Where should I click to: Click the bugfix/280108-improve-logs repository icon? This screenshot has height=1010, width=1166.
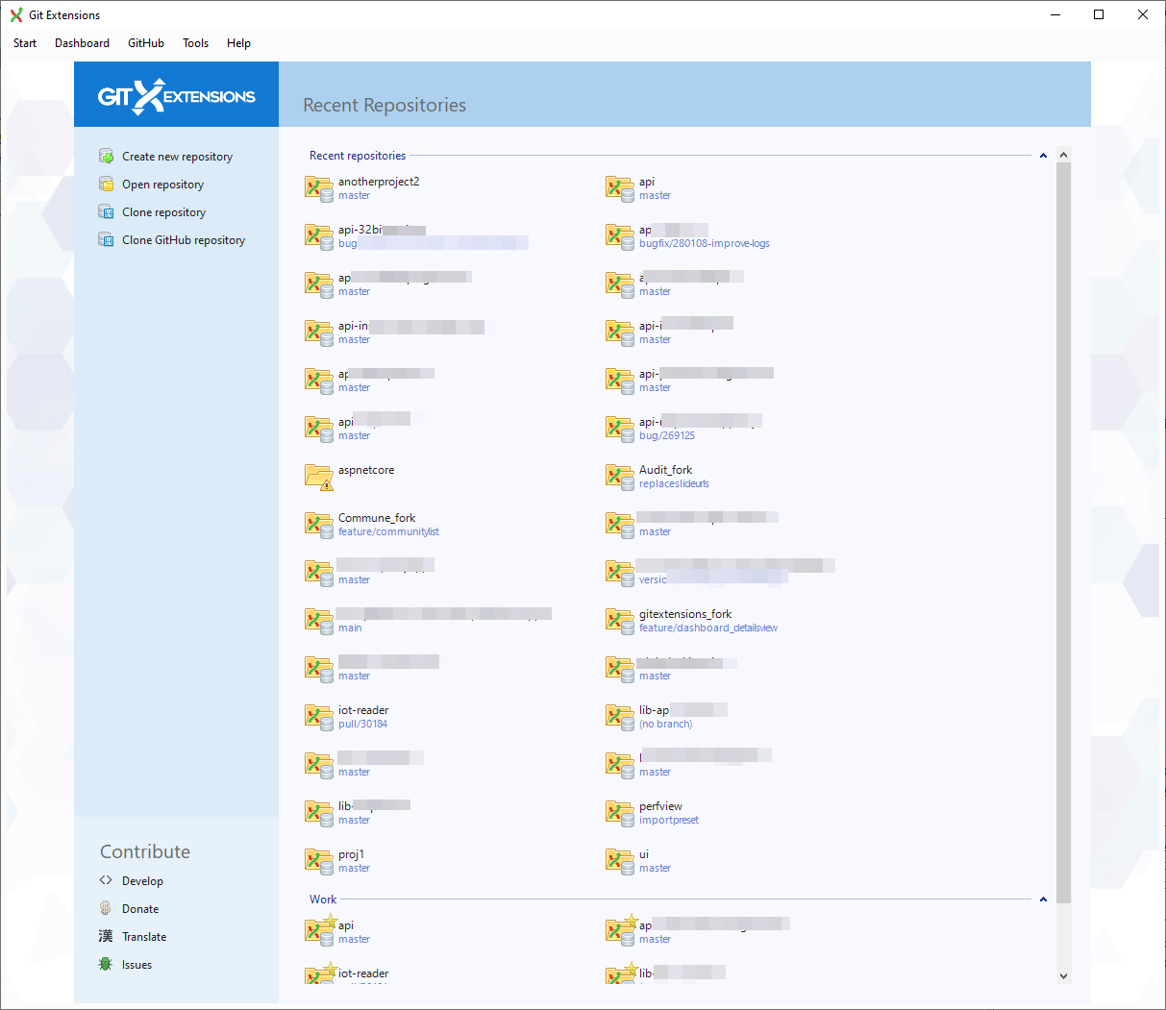(x=620, y=235)
